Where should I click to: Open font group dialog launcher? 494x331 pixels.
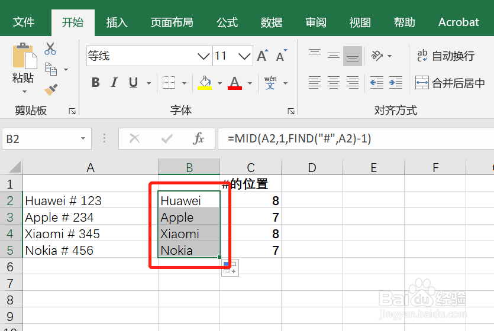[291, 111]
